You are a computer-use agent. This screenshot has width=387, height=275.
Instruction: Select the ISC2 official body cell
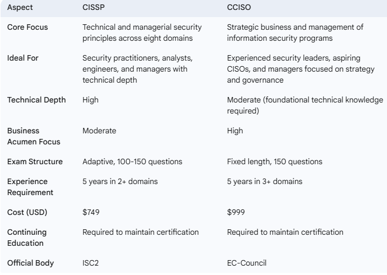[90, 263]
